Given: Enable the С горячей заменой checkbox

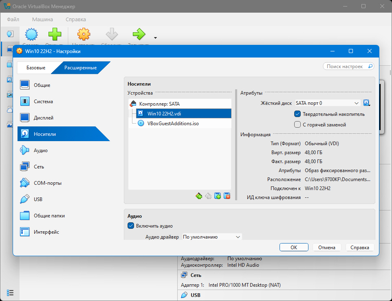Looking at the screenshot, I should coord(297,125).
